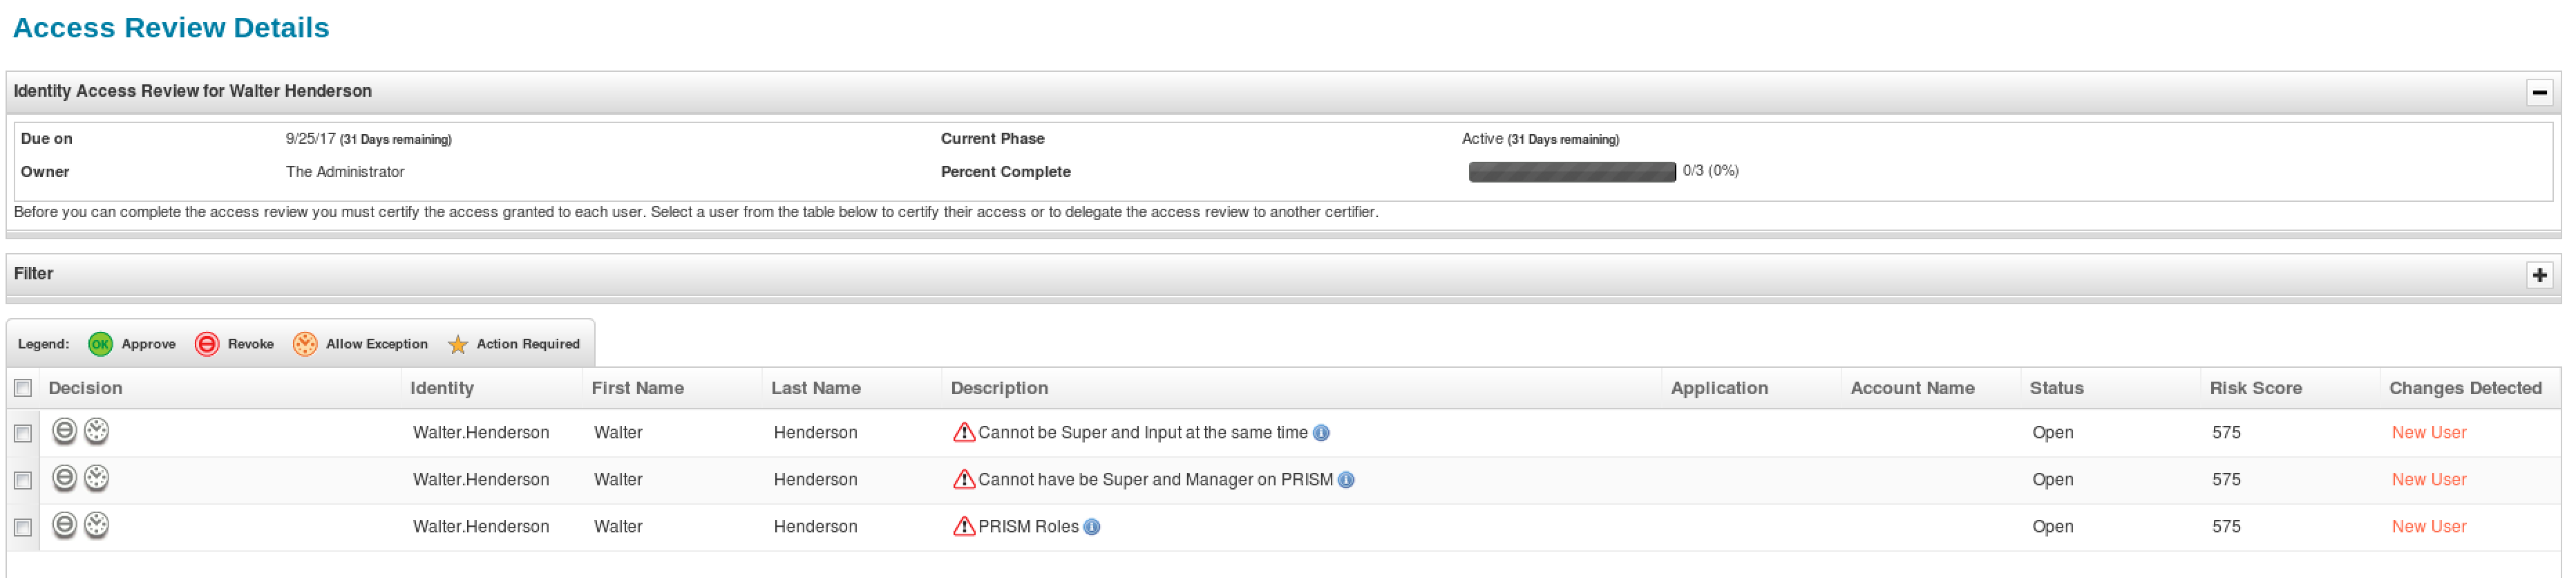Viewport: 2576px width, 578px height.
Task: Click Revoke icon for PRISM Roles row
Action: pyautogui.click(x=64, y=525)
